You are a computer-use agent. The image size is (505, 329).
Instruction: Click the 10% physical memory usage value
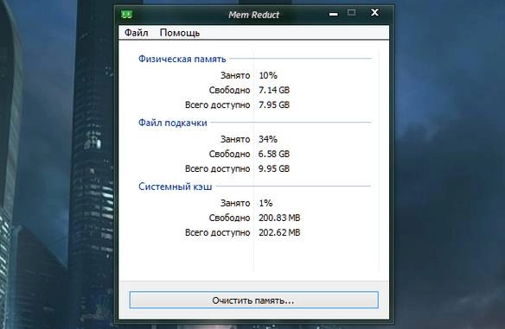pos(268,76)
